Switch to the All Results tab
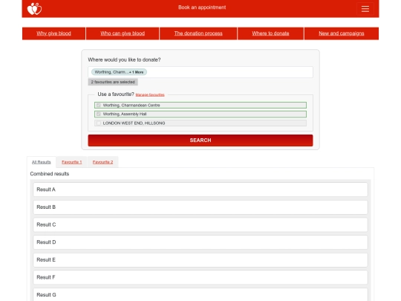401x301 pixels. [x=42, y=162]
